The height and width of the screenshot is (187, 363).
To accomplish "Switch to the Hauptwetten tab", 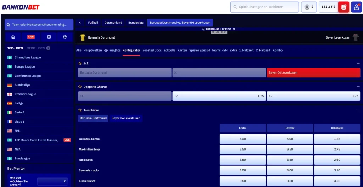I will pyautogui.click(x=93, y=50).
